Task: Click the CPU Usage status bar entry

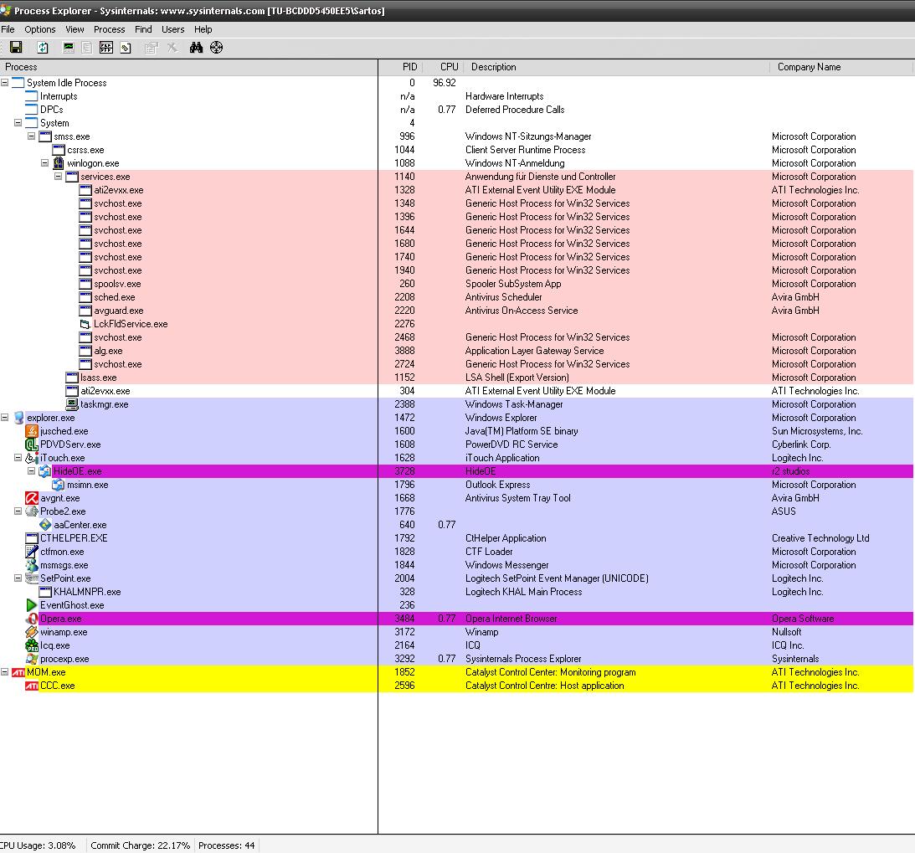Action: [x=39, y=845]
